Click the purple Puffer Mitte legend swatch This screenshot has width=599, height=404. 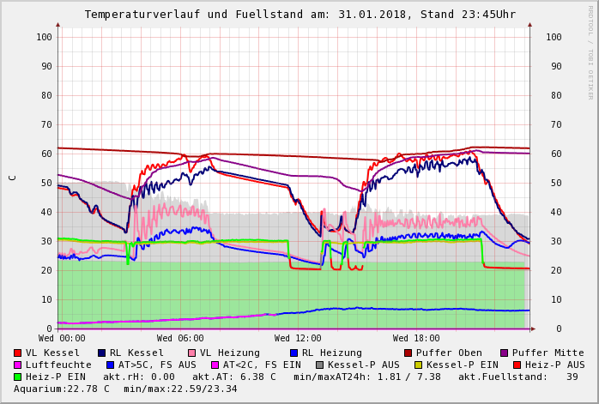505,353
